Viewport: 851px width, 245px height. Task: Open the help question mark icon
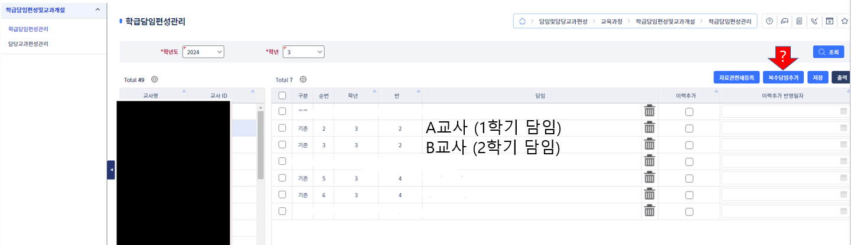(x=770, y=21)
